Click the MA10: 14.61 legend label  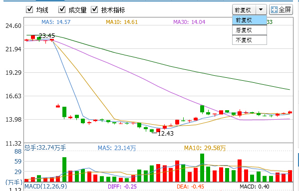122,22
